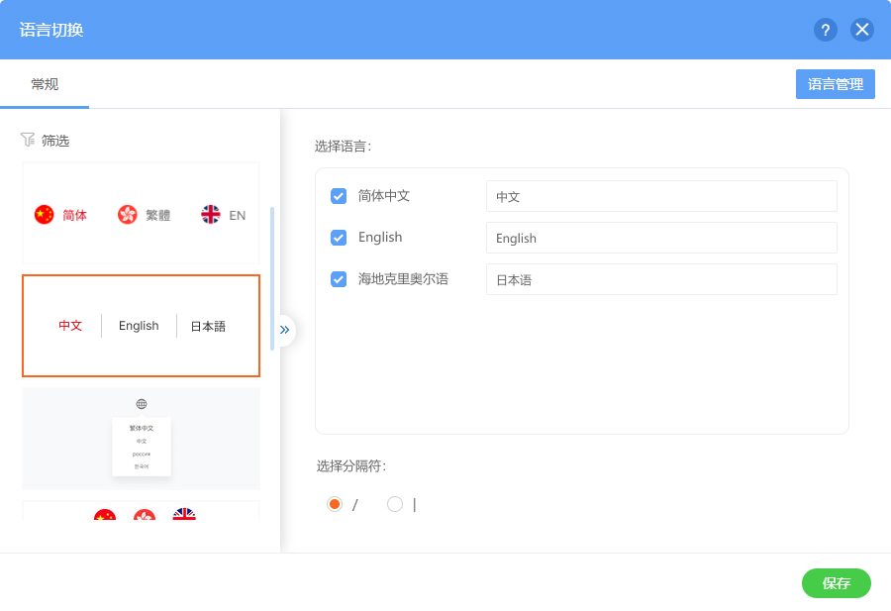Image resolution: width=891 pixels, height=611 pixels.
Task: Click the UK flag icon beside EN
Action: pyautogui.click(x=211, y=215)
